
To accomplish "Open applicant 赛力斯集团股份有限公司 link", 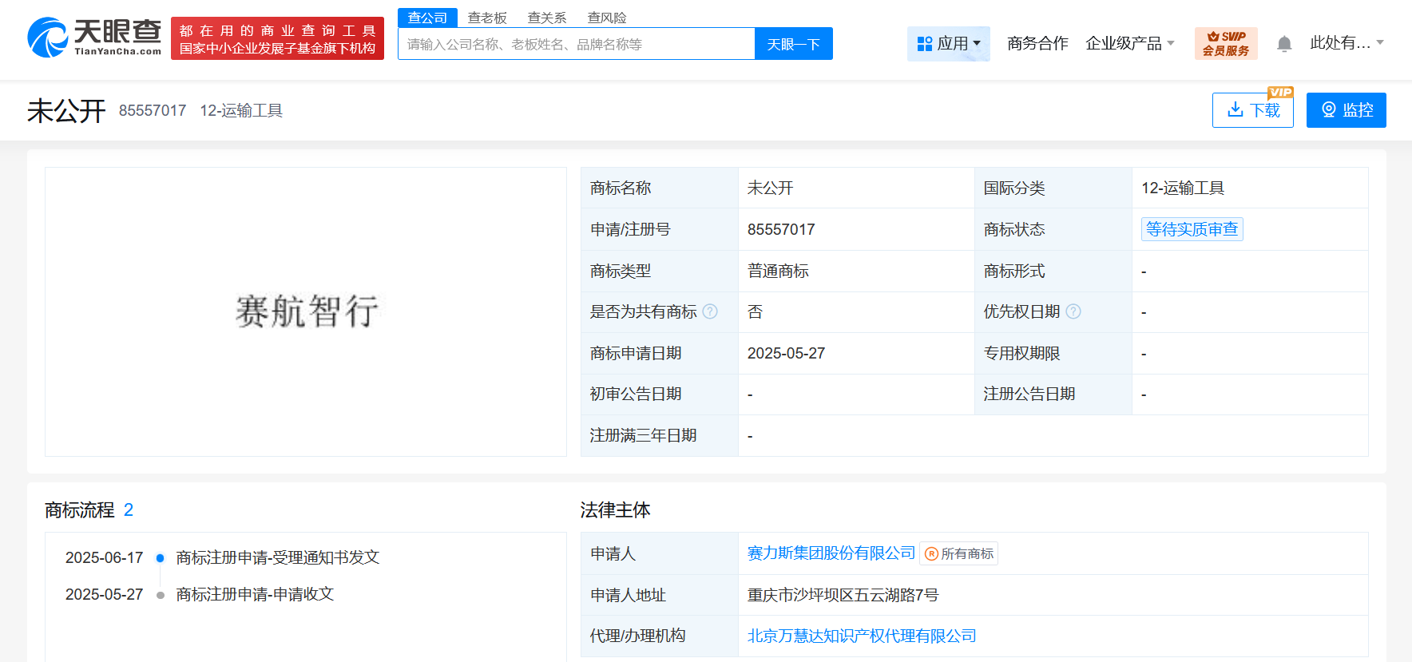I will point(831,553).
